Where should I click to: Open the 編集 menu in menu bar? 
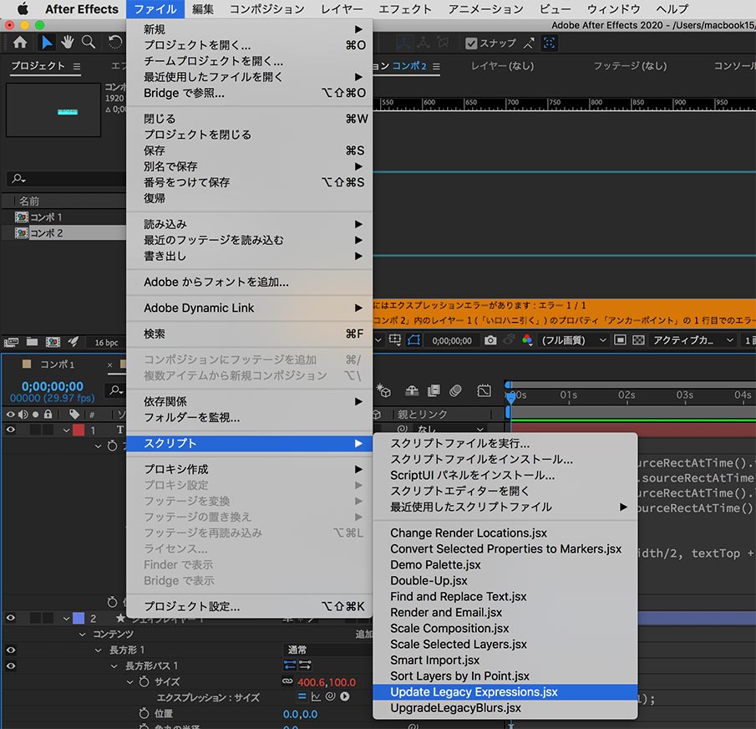(x=202, y=9)
